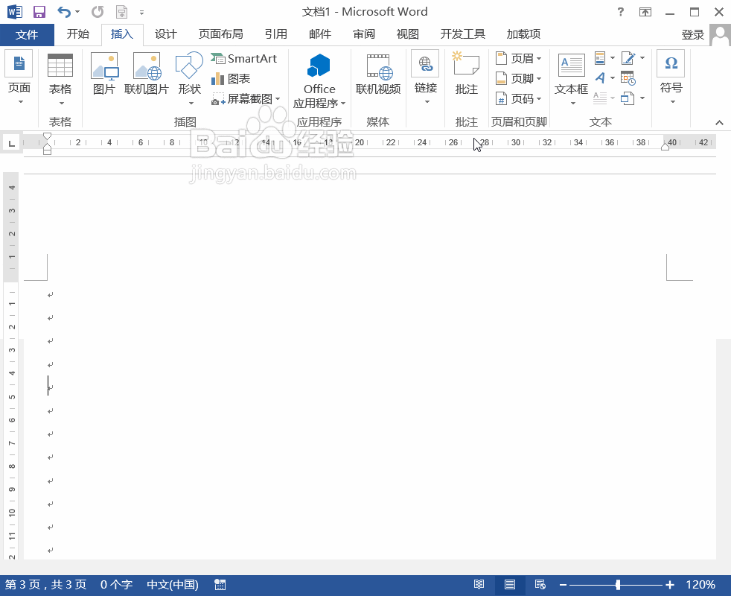
Task: Insert Signature Line icon
Action: pyautogui.click(x=628, y=58)
